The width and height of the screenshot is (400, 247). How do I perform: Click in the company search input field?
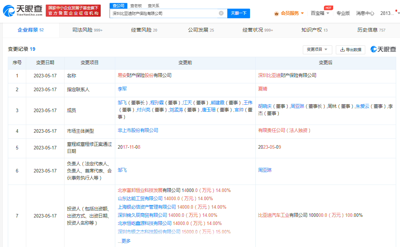165,13
